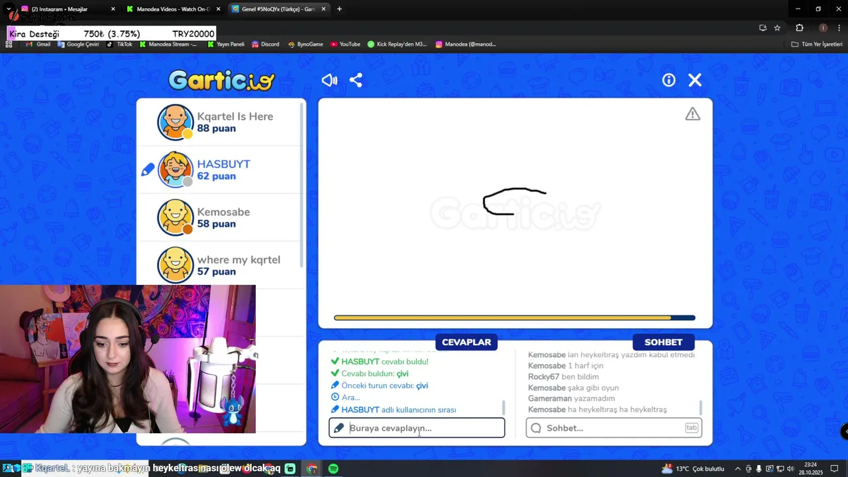The image size is (848, 477).
Task: Click where my kqrtel player avatar
Action: pos(175,265)
